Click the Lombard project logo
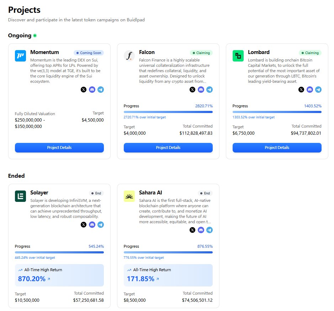 pyautogui.click(x=238, y=56)
